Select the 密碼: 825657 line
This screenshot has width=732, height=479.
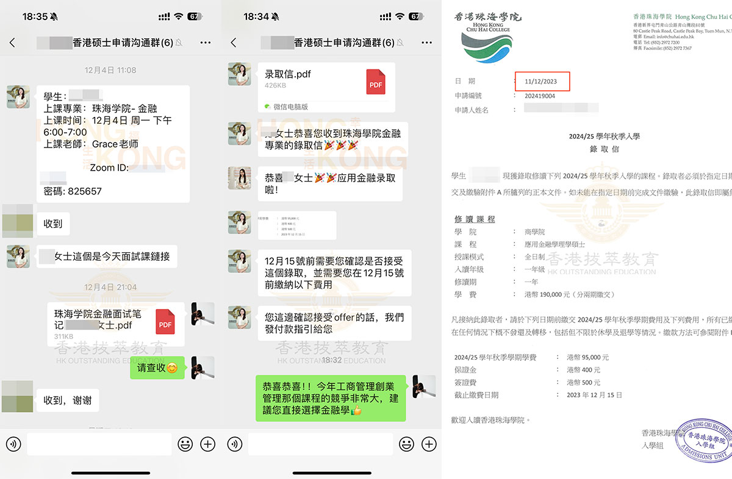point(73,191)
